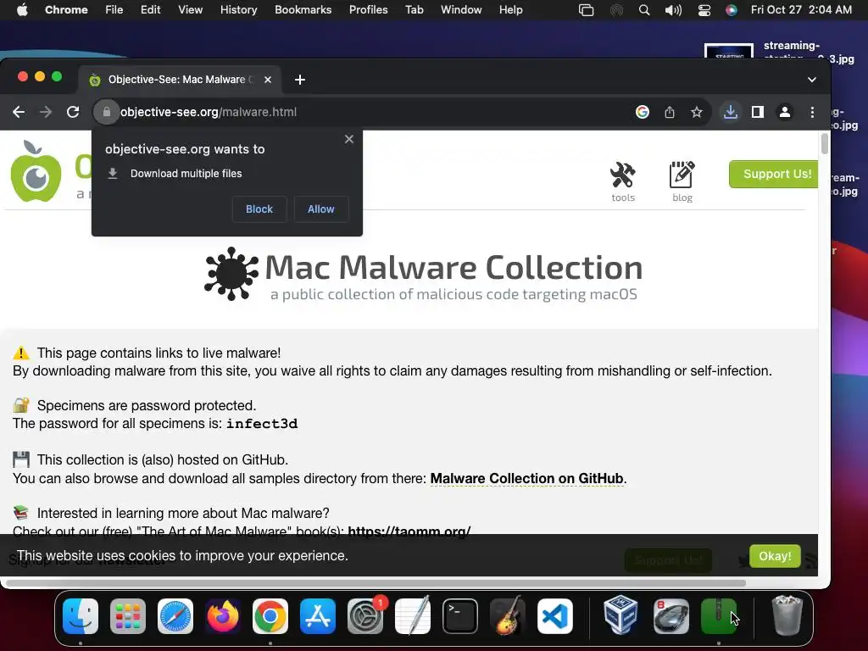Block multiple file downloads
This screenshot has width=868, height=651.
[x=259, y=209]
